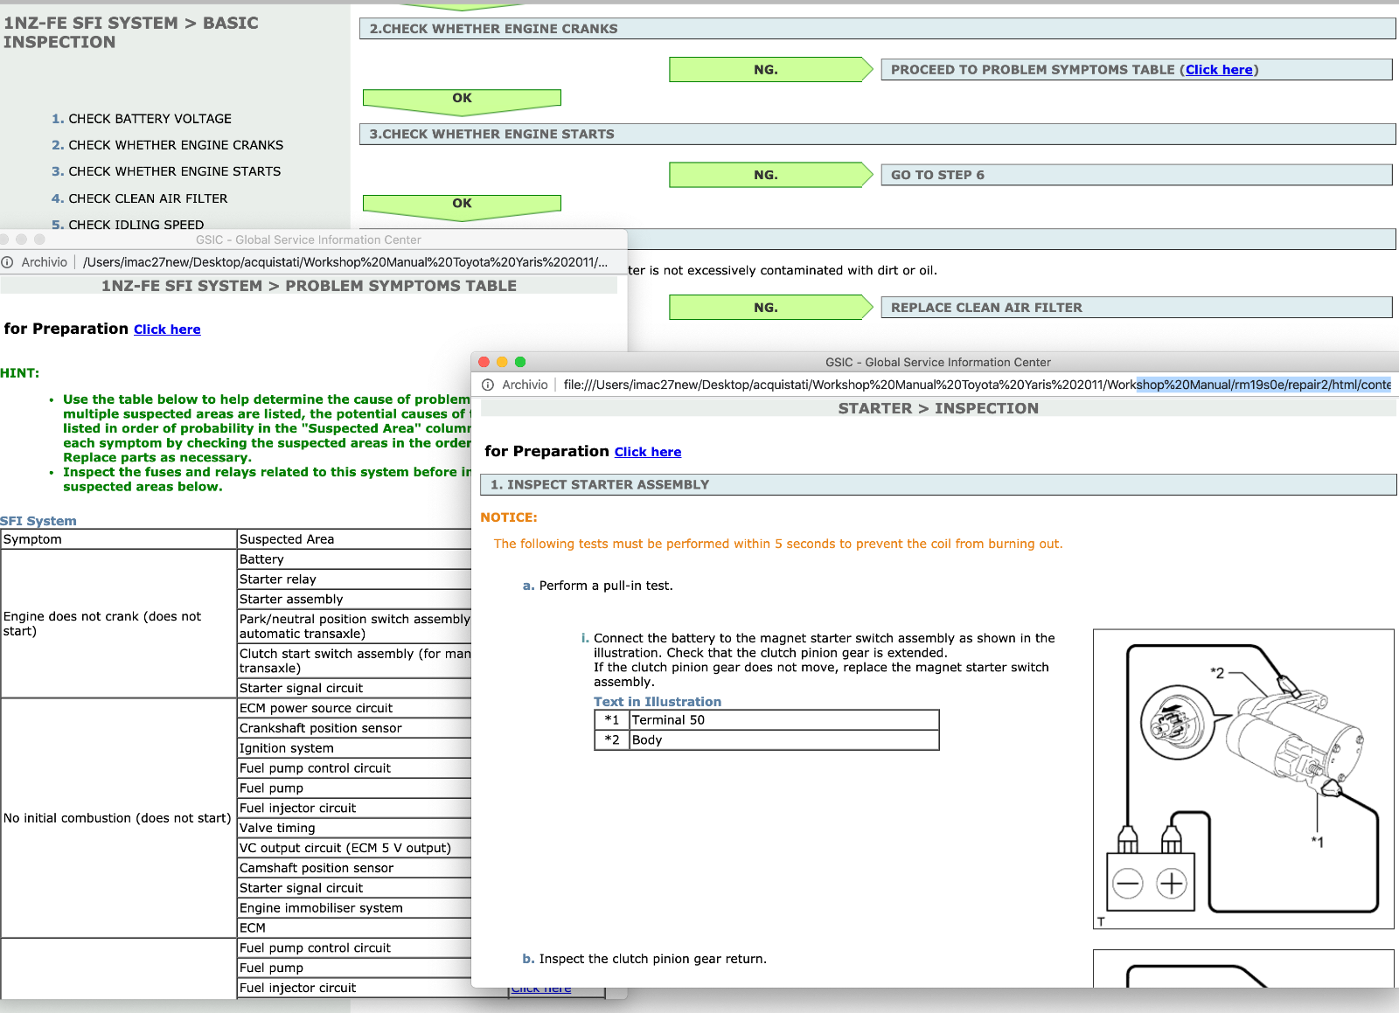This screenshot has height=1013, width=1399.
Task: Go to step 3 Check Whether Engine Starts in sidebar
Action: [174, 171]
